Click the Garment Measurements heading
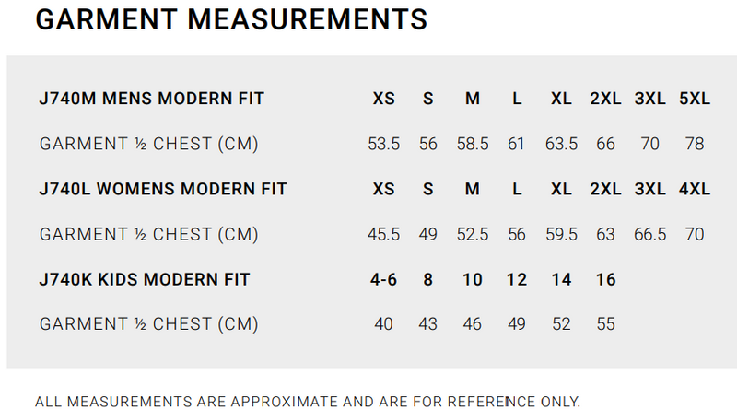The width and height of the screenshot is (737, 410). (230, 19)
